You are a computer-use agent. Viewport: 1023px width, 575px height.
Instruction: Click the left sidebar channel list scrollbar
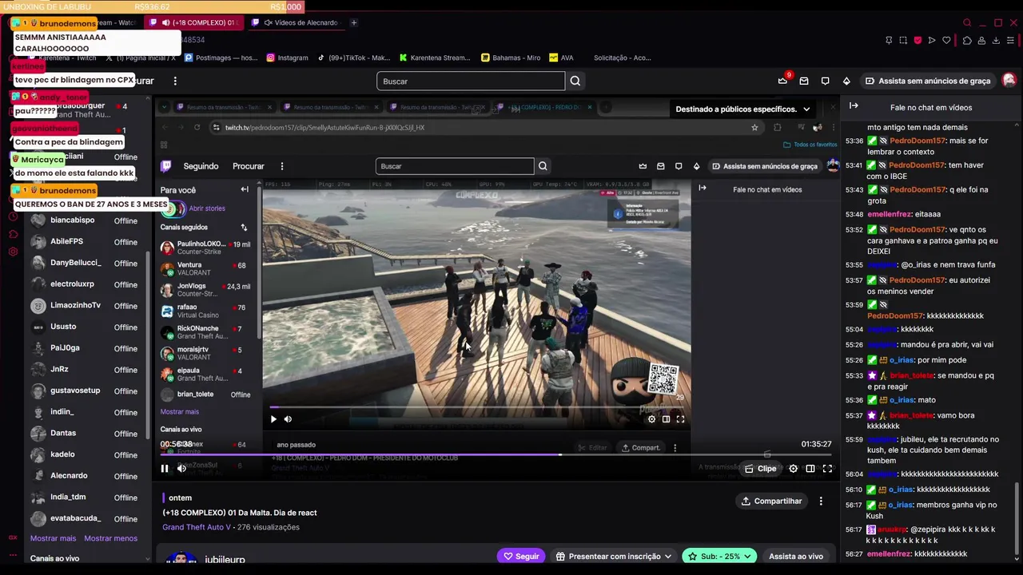click(147, 345)
